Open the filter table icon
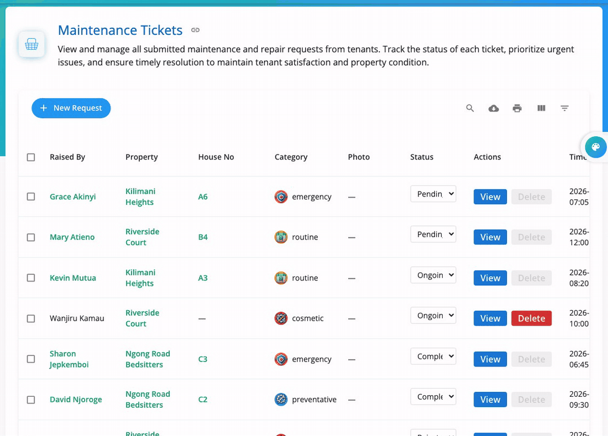This screenshot has height=436, width=608. point(564,108)
